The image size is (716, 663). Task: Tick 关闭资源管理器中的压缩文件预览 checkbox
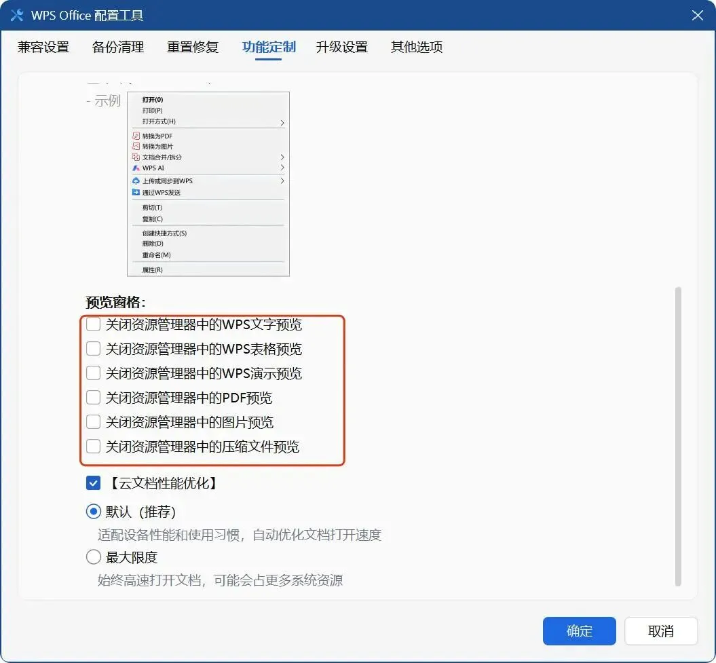pos(93,446)
